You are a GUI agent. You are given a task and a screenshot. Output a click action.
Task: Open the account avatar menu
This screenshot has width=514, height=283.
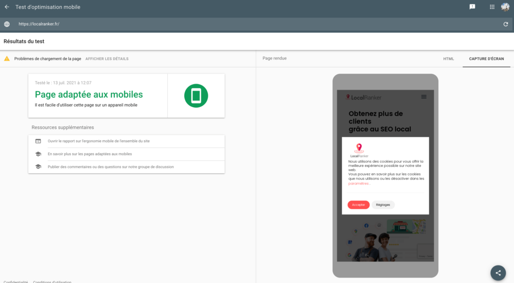pos(505,7)
